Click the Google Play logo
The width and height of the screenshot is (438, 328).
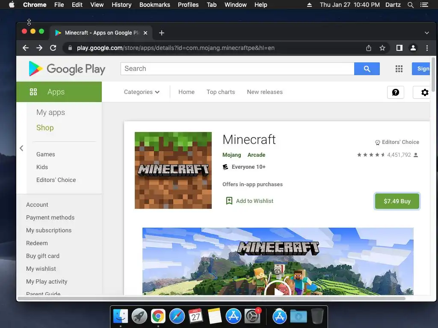[x=67, y=69]
